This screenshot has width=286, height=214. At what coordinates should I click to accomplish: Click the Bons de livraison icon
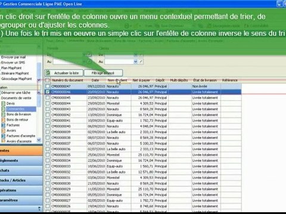coord(3,114)
